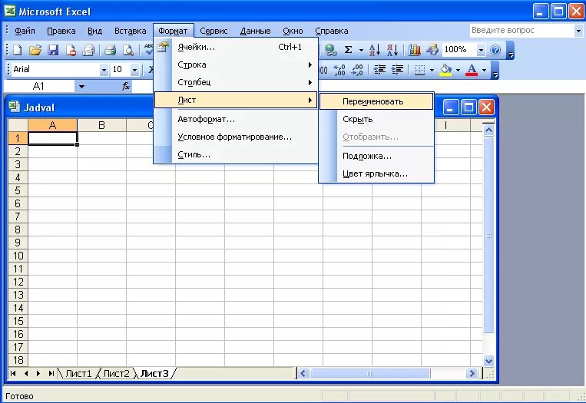Click Decrease Decimal icon in formatting toolbar

pos(357,70)
